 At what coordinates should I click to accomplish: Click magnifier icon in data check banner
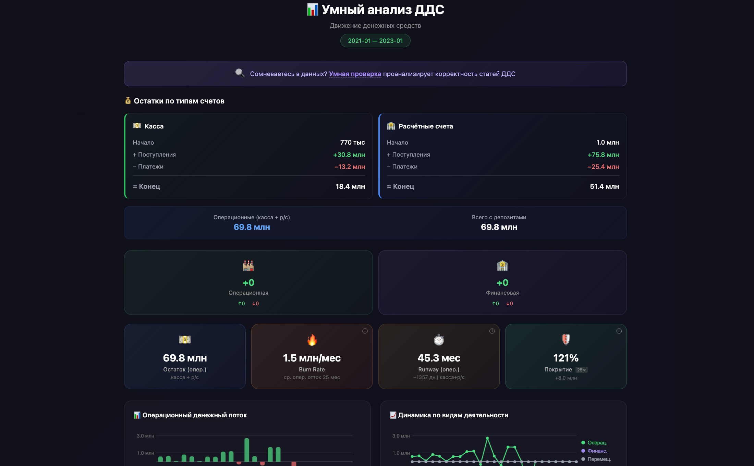(240, 73)
